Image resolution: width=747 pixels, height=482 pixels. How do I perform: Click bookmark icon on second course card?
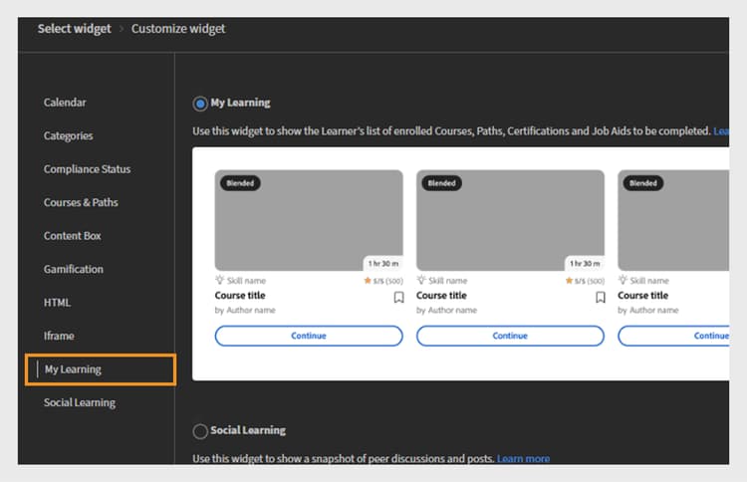pos(601,297)
